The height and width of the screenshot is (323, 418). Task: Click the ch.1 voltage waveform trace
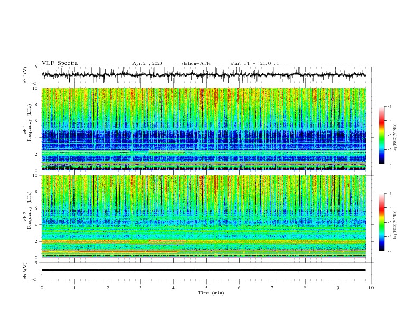coord(203,75)
